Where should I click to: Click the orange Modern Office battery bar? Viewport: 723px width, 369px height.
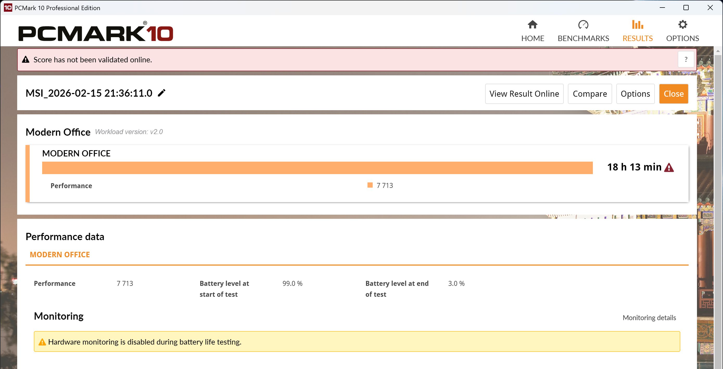pos(317,168)
